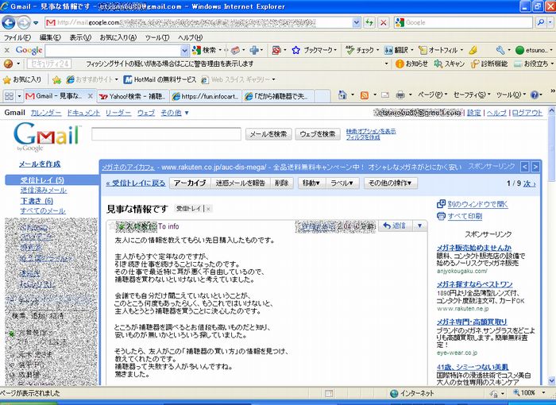
Task: Open 受信トレイ (5) in sidebar
Action: [x=42, y=180]
